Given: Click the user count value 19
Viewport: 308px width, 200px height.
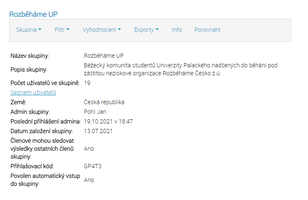Looking at the screenshot, I should tap(87, 83).
